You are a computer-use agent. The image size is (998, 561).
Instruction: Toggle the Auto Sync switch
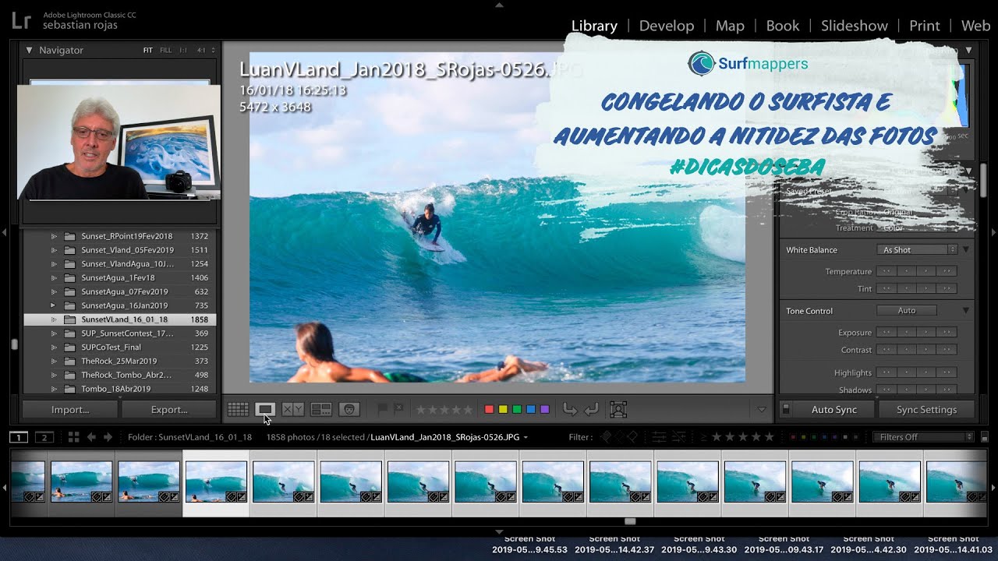(785, 409)
